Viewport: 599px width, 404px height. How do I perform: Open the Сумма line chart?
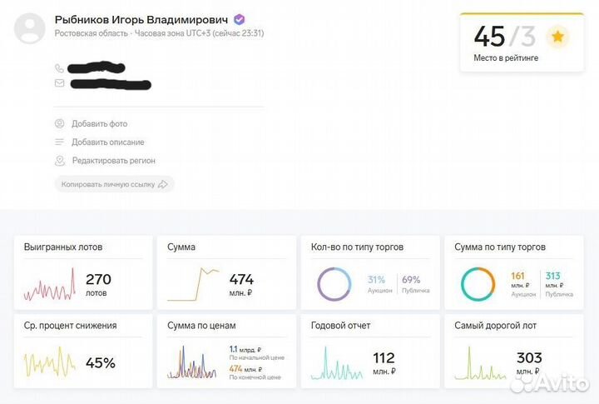(x=193, y=284)
